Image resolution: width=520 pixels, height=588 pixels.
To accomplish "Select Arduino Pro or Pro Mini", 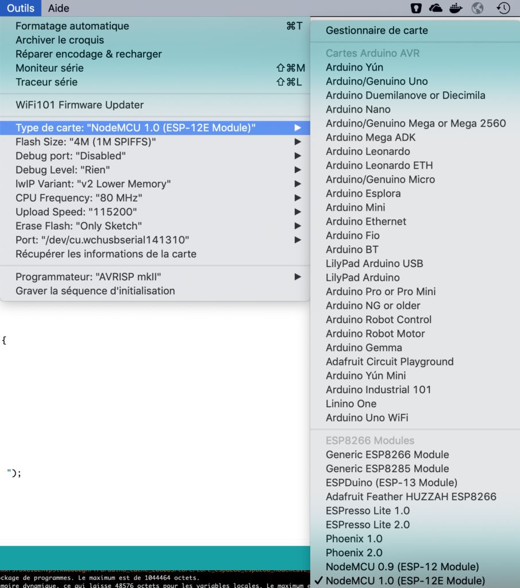I will (415, 292).
